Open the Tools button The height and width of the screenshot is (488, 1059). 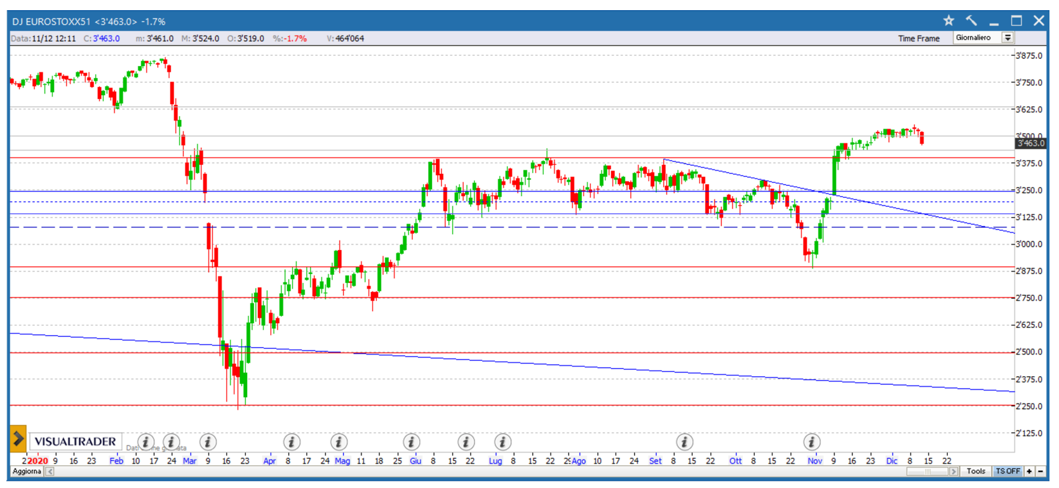pyautogui.click(x=976, y=472)
